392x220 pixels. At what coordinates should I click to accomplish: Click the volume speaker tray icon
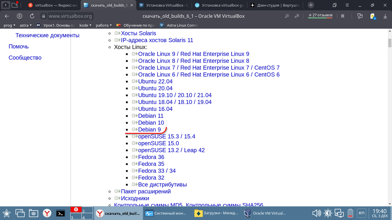(317, 213)
